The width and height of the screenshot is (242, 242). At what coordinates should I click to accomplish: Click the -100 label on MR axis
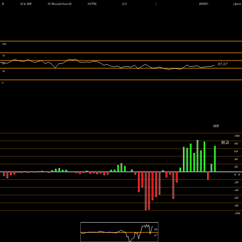237,213
